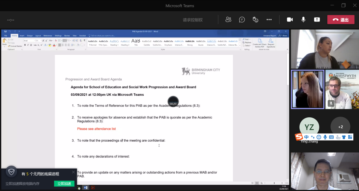
Task: Apply the Heading 1 style
Action: 114,43
